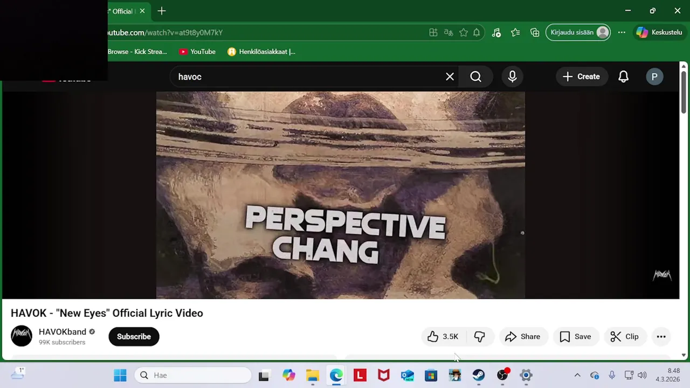Image resolution: width=690 pixels, height=388 pixels.
Task: Open the weather widget on the taskbar
Action: [17, 373]
